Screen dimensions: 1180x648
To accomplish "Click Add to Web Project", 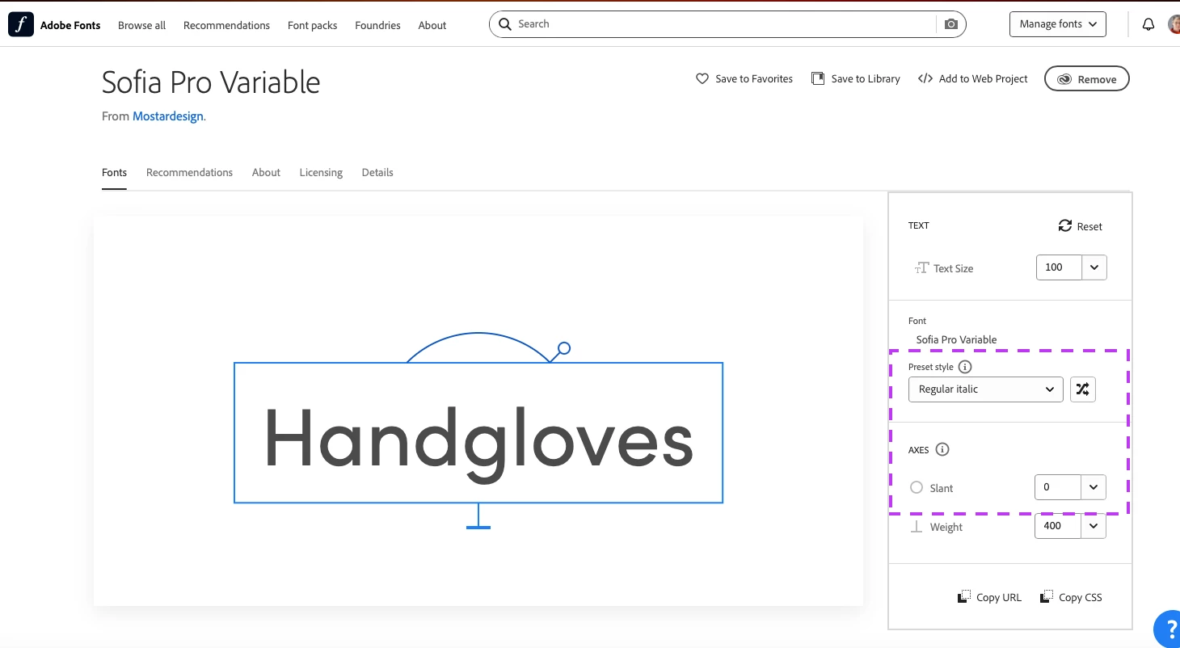I will [x=973, y=78].
